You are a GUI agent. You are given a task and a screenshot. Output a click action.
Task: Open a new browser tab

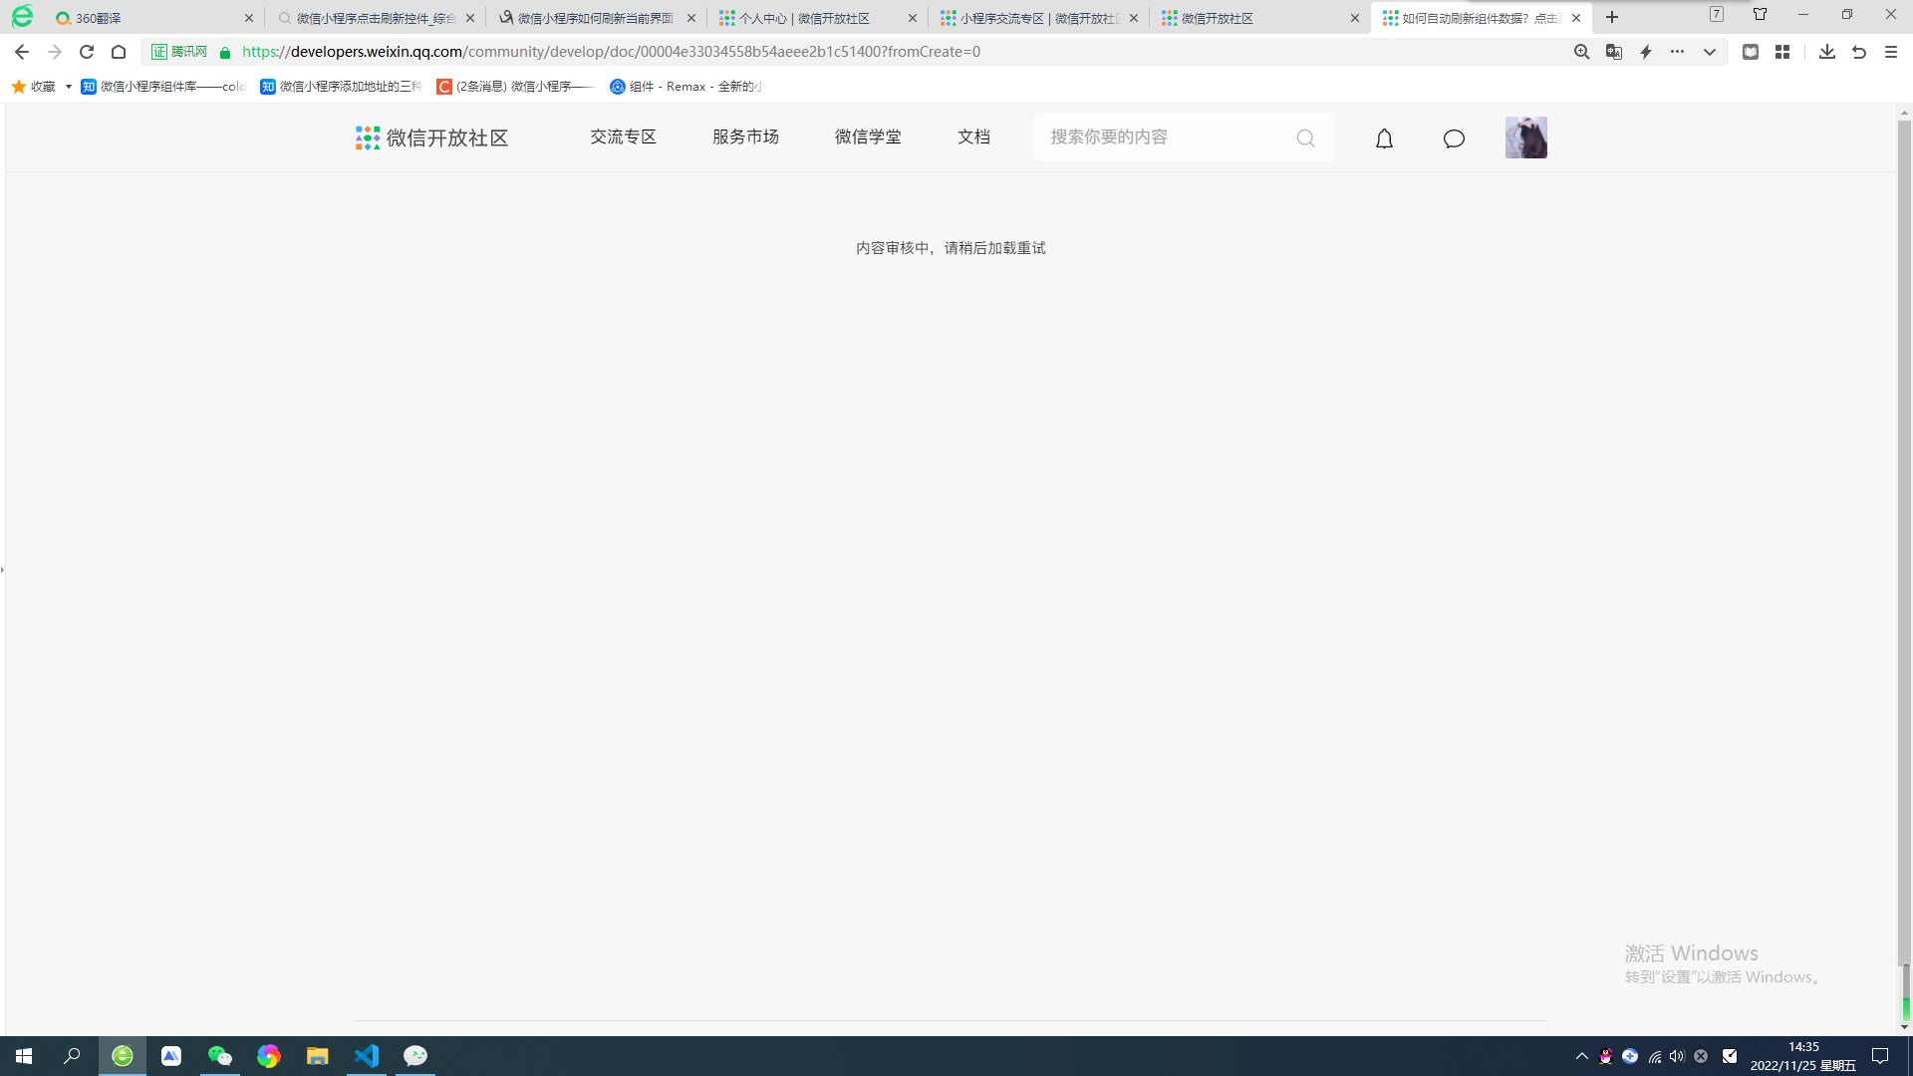click(1612, 17)
